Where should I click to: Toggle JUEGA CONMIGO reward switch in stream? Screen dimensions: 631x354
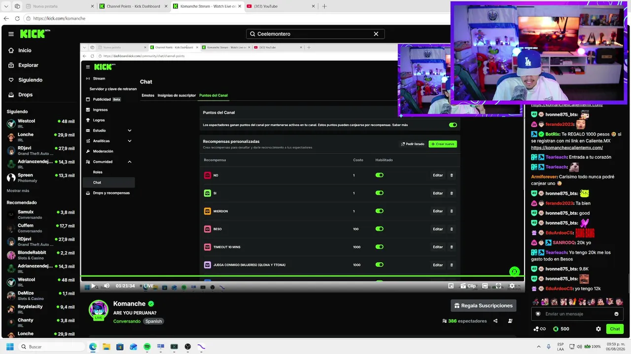(379, 265)
